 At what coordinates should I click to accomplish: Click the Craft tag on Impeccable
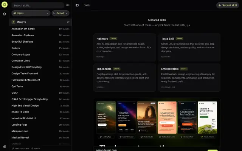[x=117, y=69]
